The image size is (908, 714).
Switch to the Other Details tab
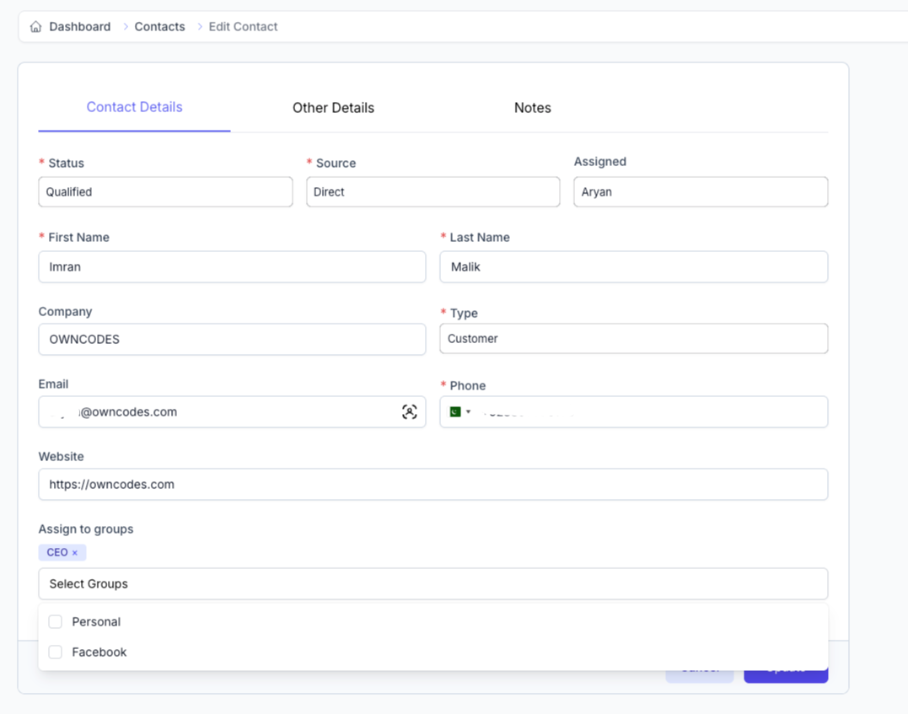pos(333,107)
